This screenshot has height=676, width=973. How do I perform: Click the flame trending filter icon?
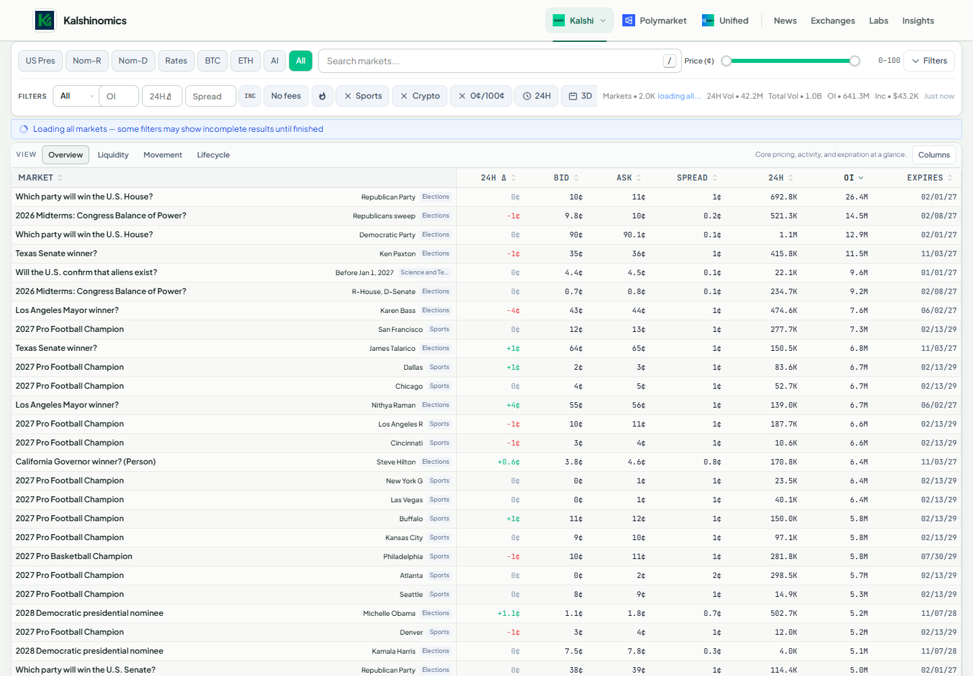pyautogui.click(x=322, y=96)
